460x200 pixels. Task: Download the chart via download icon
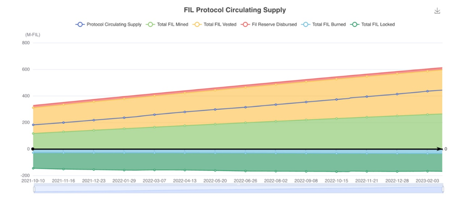[x=437, y=11]
